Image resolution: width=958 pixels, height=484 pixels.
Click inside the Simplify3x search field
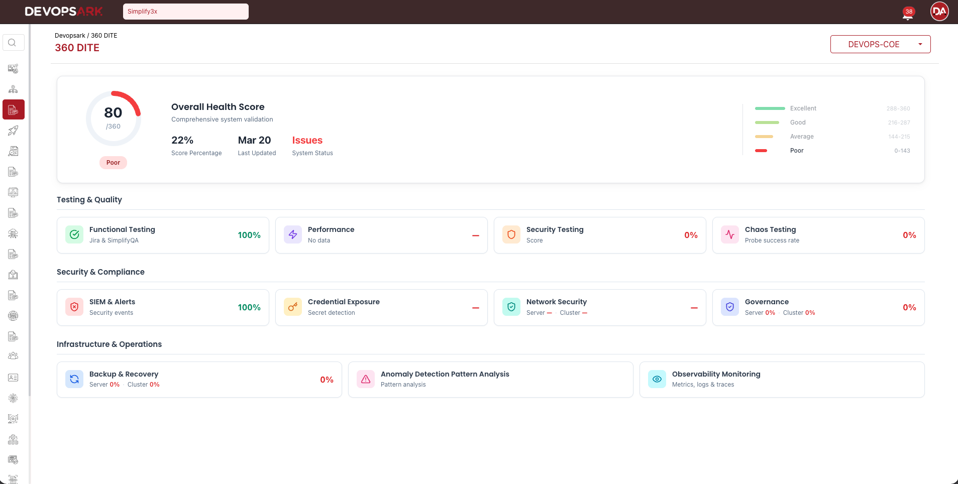[185, 11]
